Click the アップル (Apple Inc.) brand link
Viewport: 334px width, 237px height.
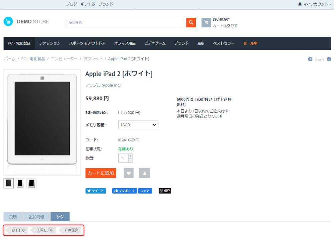click(103, 85)
